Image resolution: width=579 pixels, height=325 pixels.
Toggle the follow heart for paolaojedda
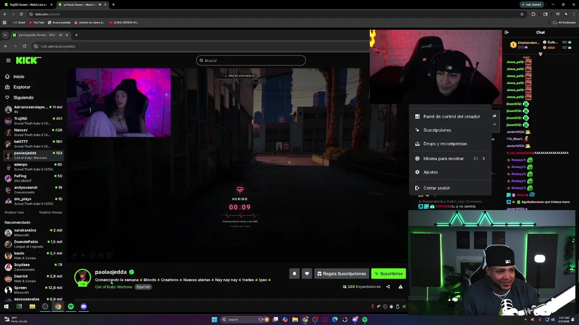click(x=307, y=274)
